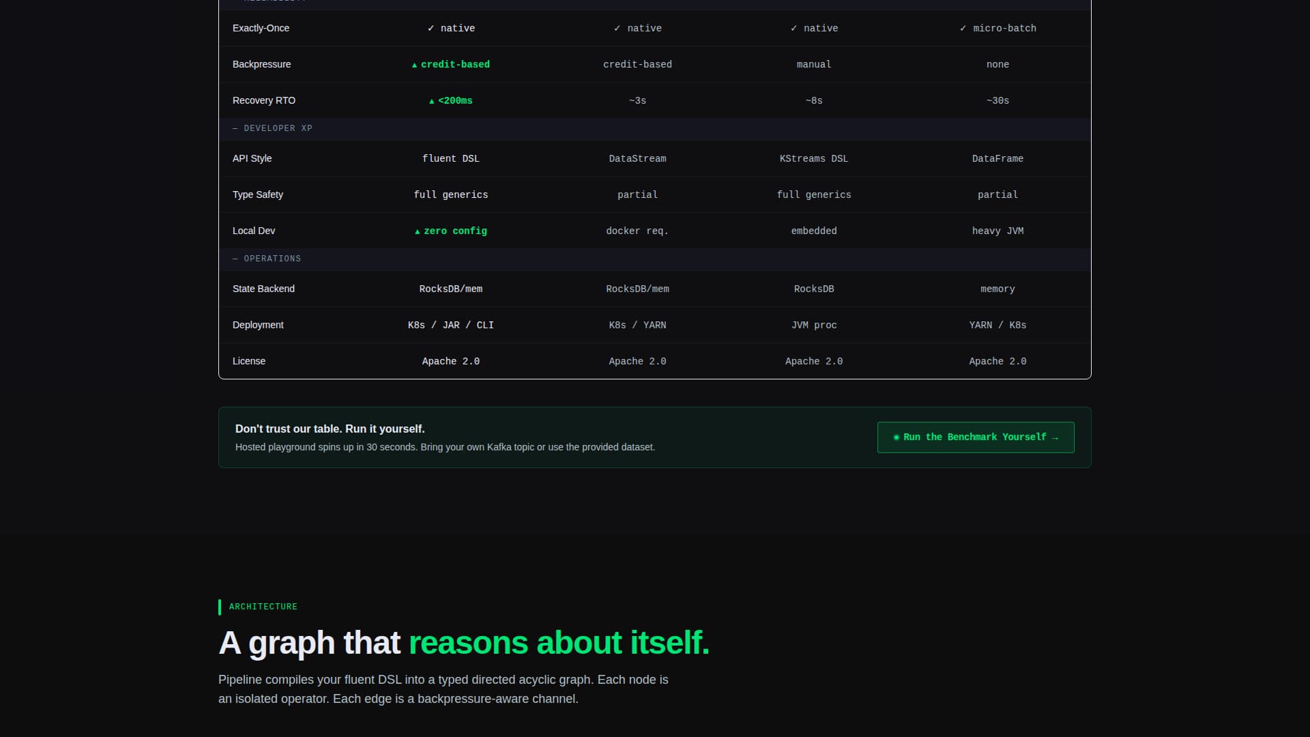Click the manual backpressure cell
This screenshot has height=737, width=1310.
coord(814,64)
